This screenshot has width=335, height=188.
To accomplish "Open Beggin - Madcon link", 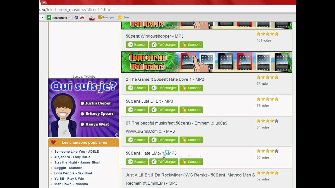I will click(x=68, y=168).
